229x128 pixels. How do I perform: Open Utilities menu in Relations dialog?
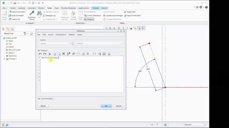point(72,35)
